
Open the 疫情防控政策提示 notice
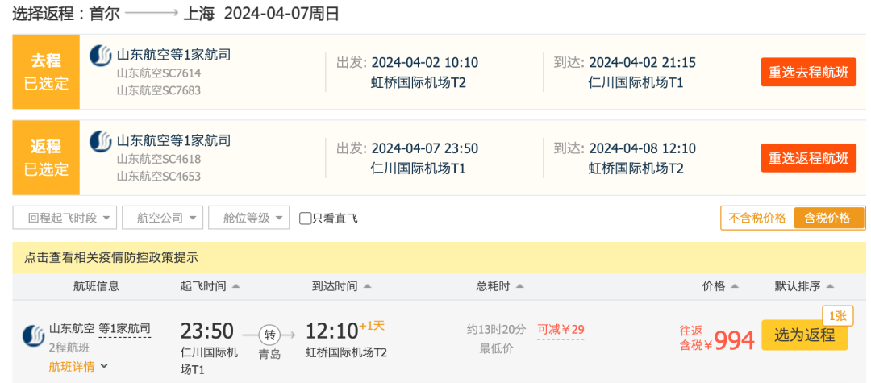pyautogui.click(x=111, y=258)
